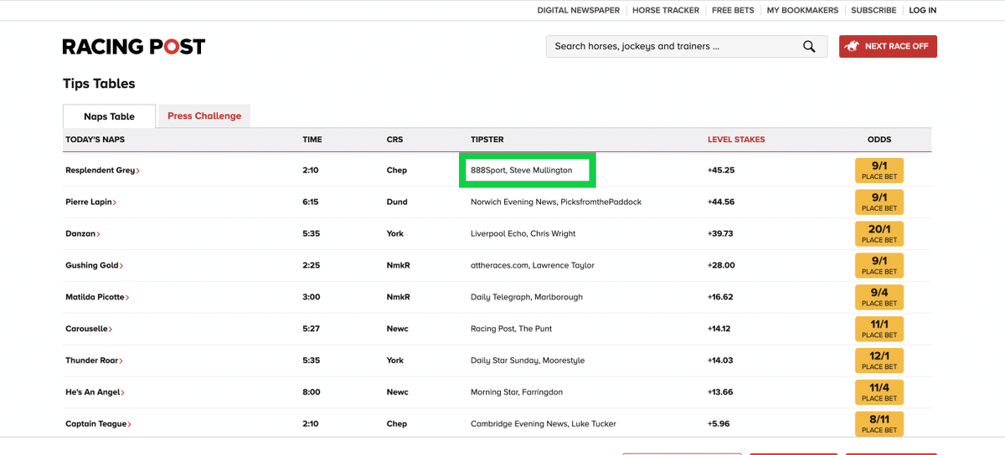Open Gushing Gold horse link
The image size is (1005, 455).
click(95, 266)
